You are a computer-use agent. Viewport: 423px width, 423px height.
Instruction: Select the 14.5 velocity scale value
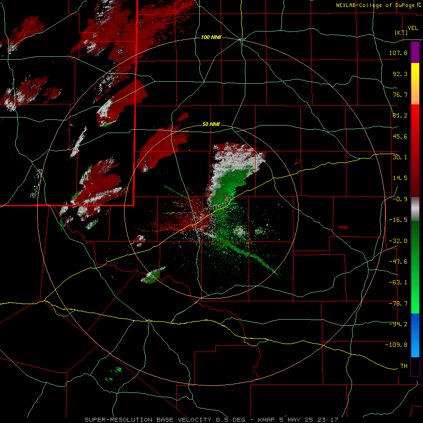click(400, 178)
